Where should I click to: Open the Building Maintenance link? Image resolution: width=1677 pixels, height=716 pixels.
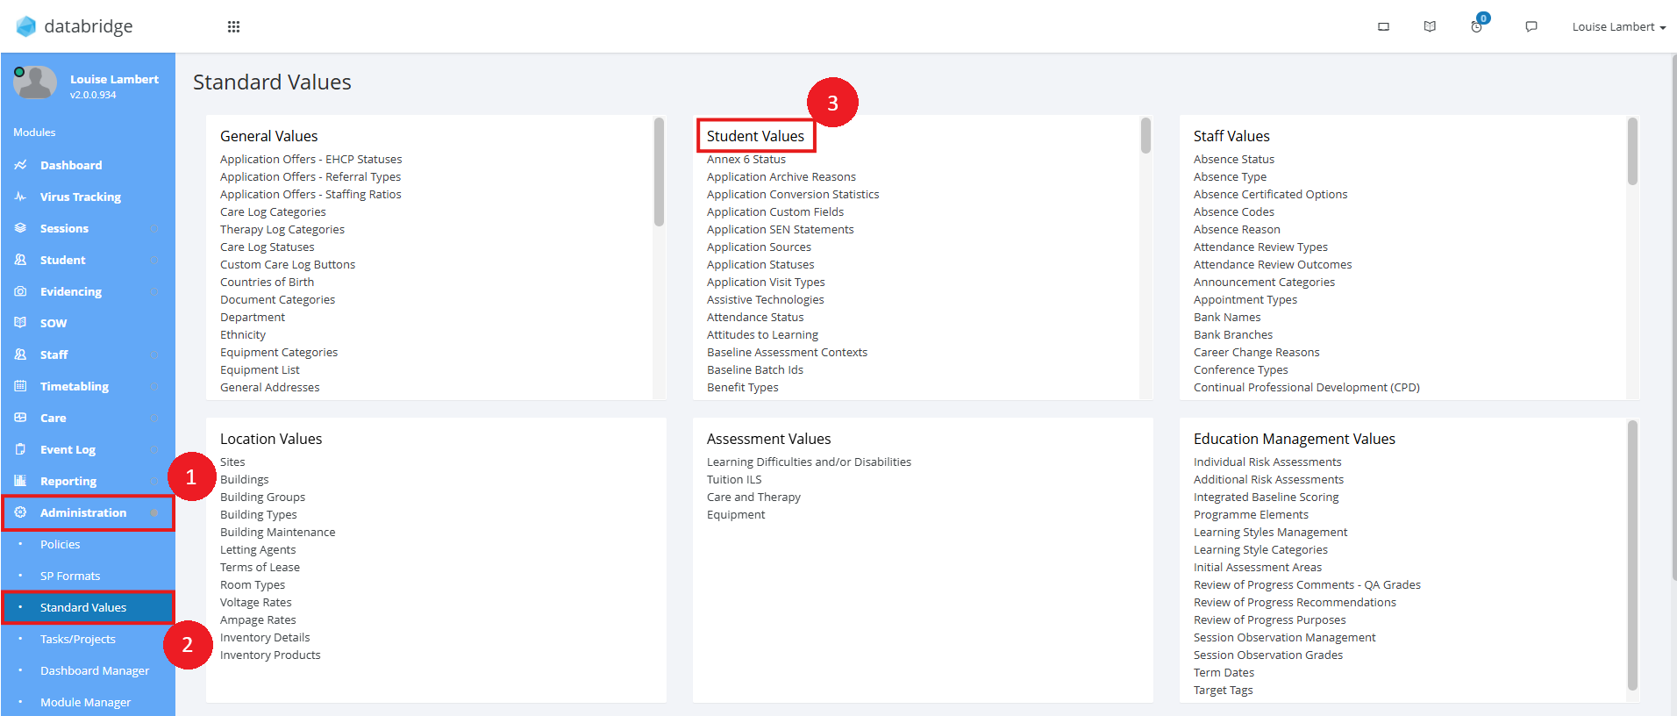(278, 532)
